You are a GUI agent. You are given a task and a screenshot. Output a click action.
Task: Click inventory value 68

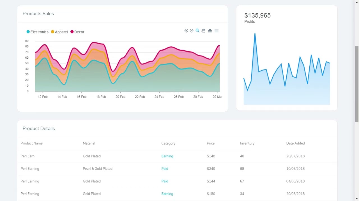pos(242,169)
